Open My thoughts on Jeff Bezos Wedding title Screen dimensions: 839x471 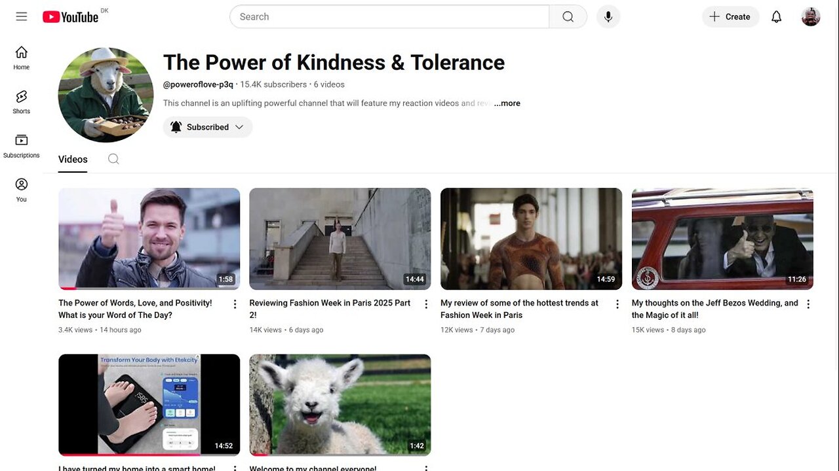715,309
